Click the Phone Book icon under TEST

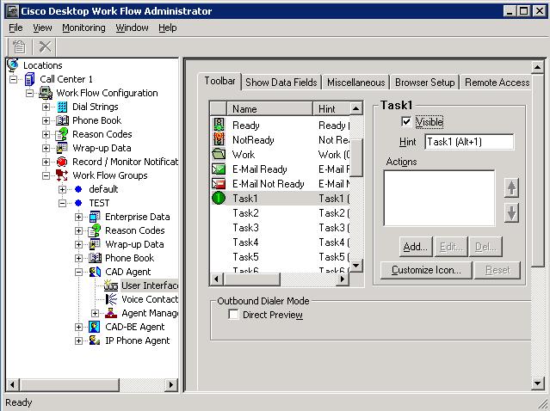click(x=95, y=258)
